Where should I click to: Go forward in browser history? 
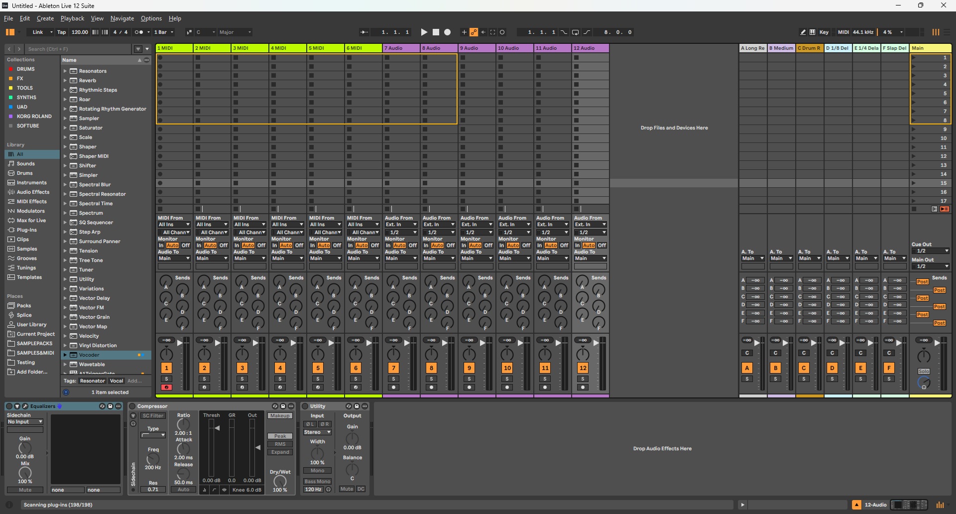[x=19, y=49]
